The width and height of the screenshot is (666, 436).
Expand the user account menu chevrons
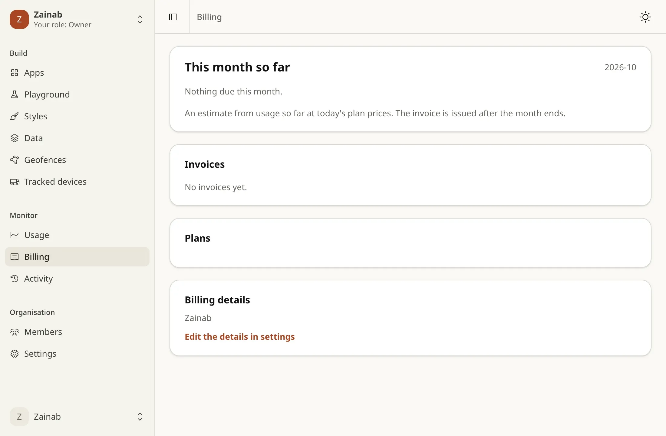(x=140, y=417)
